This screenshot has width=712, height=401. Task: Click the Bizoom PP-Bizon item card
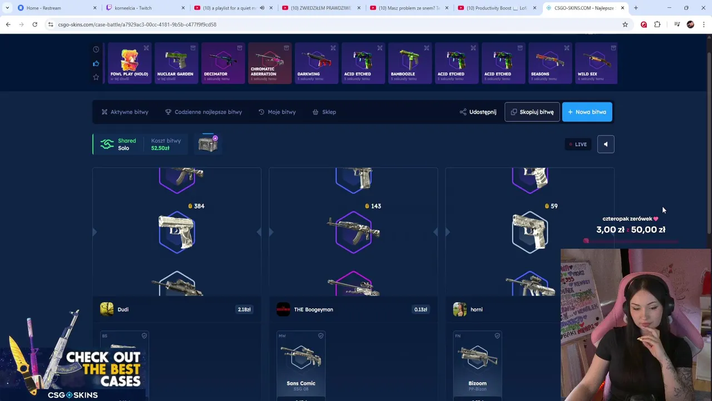[x=477, y=365]
